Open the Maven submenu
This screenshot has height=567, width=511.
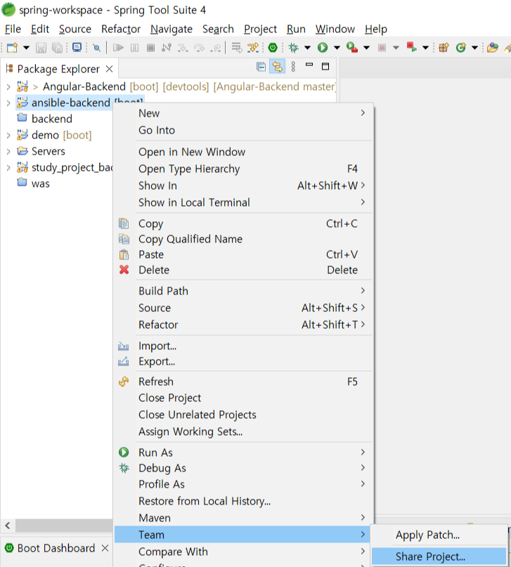242,518
